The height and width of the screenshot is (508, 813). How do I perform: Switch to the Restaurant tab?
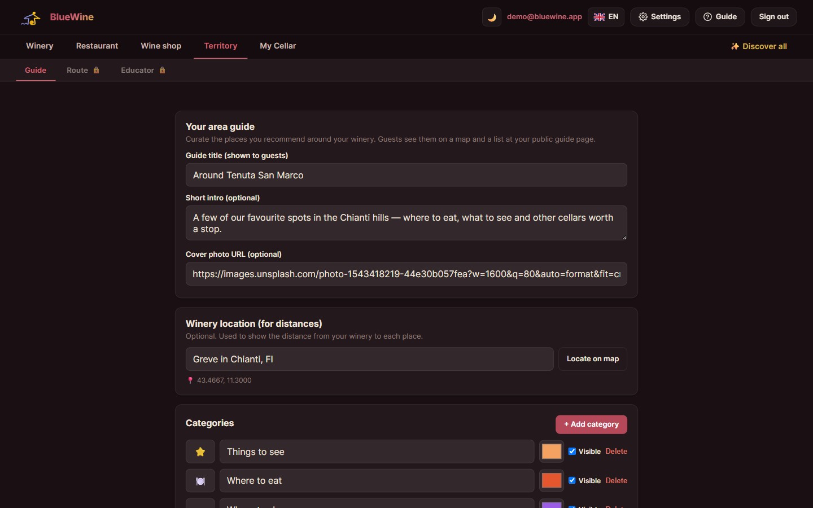(x=97, y=46)
